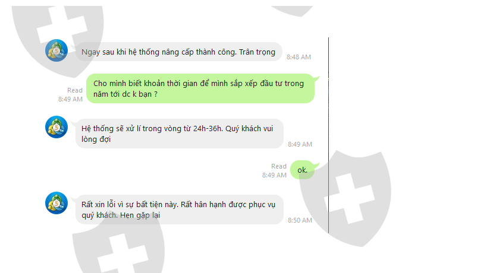Viewport: 487px width, 273px height.
Task: Click text 'Quý khách vui lòng đợi'
Action: (x=177, y=134)
